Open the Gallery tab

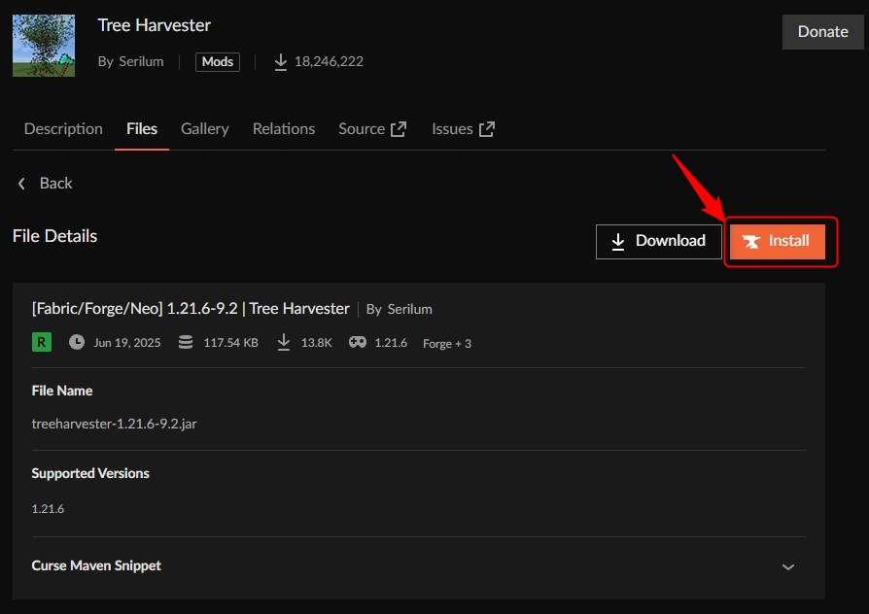pos(204,128)
